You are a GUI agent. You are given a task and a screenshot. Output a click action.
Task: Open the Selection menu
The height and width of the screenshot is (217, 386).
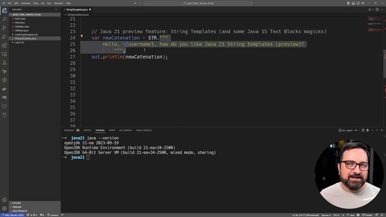[25, 3]
